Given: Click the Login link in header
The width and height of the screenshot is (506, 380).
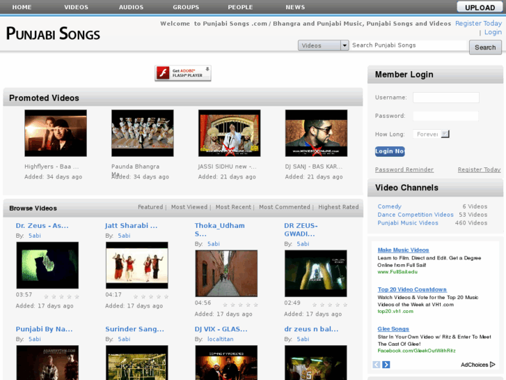Looking at the screenshot, I should (x=493, y=32).
